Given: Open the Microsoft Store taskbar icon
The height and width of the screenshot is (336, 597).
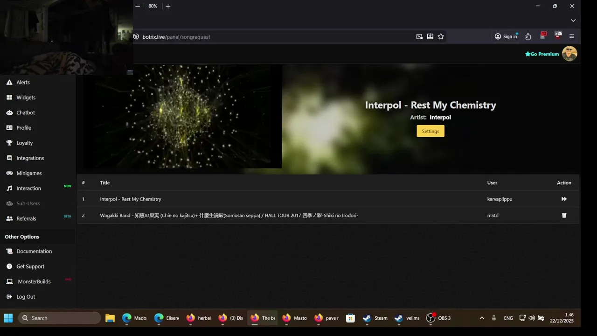Looking at the screenshot, I should (351, 318).
